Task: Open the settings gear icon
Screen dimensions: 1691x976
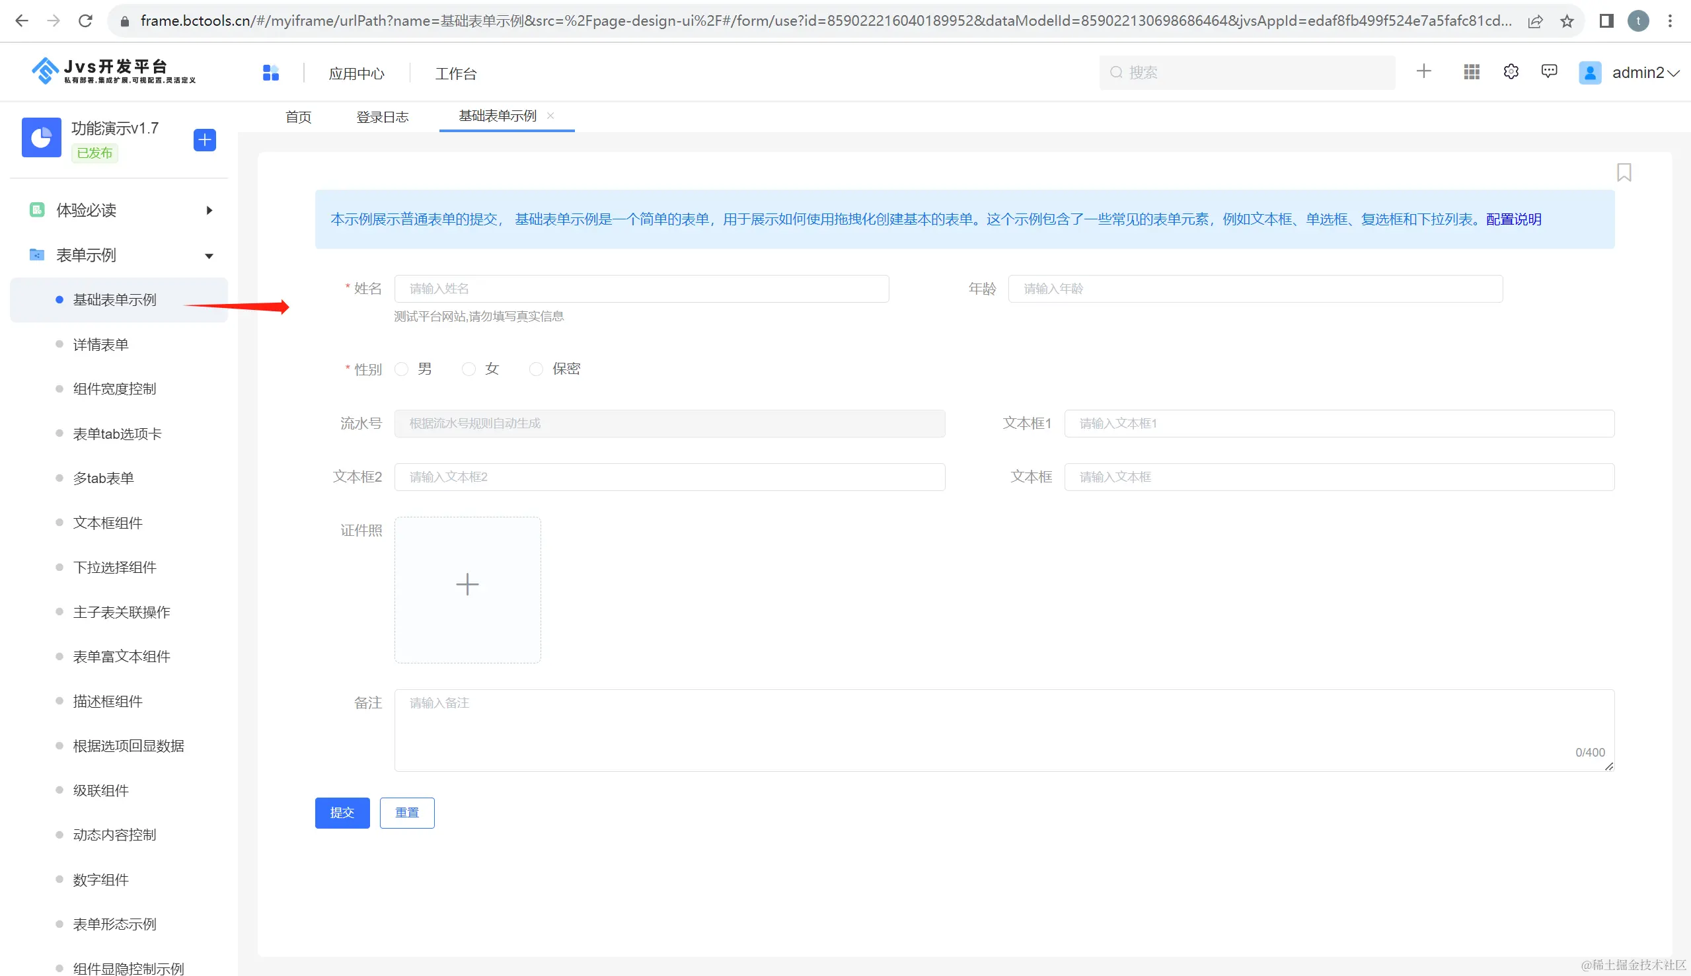Action: click(1511, 72)
